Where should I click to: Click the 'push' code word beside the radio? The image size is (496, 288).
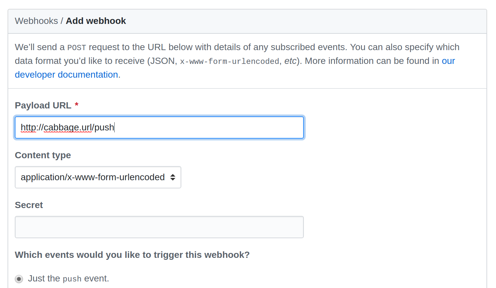click(72, 279)
